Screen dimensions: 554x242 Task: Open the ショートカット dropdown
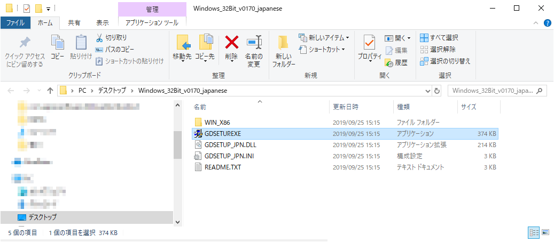(x=322, y=50)
